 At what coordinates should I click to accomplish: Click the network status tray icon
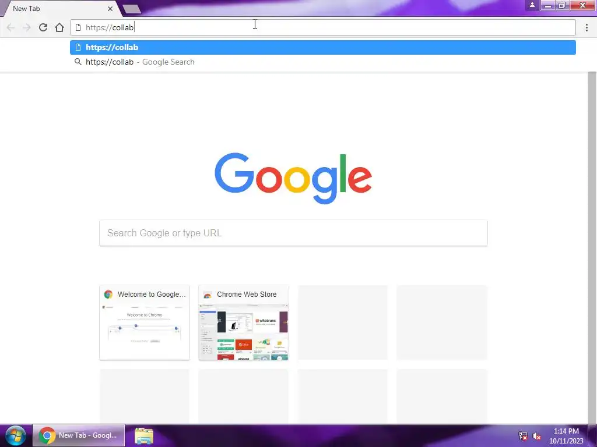[523, 436]
